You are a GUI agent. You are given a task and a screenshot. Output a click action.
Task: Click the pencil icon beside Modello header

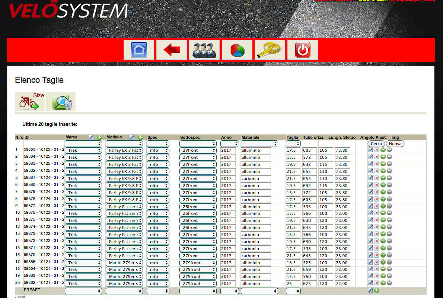click(132, 137)
